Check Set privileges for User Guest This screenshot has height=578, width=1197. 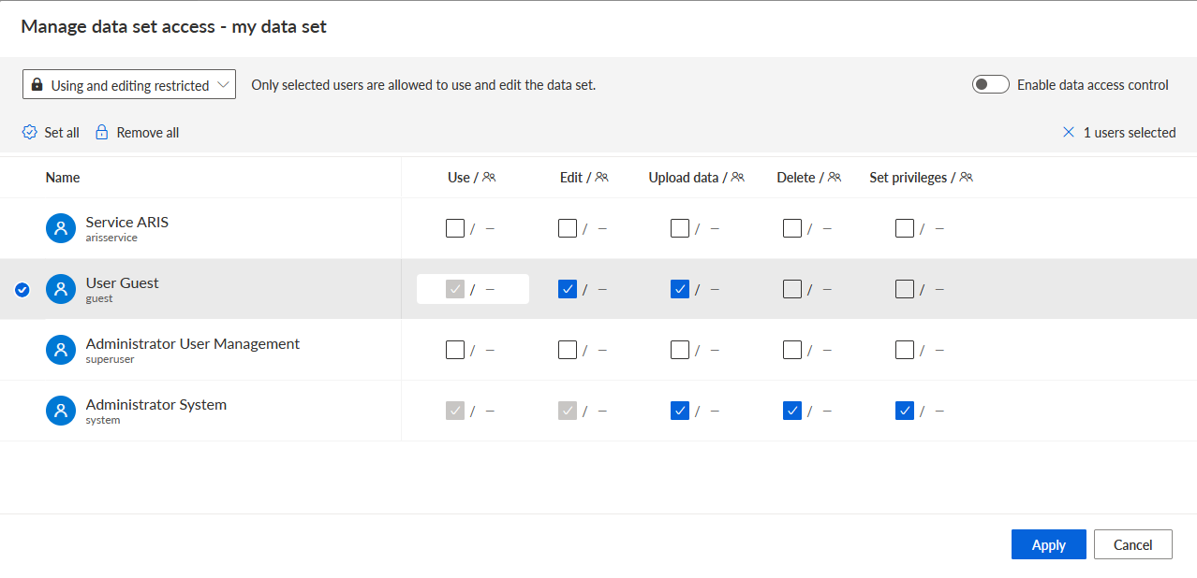tap(905, 289)
